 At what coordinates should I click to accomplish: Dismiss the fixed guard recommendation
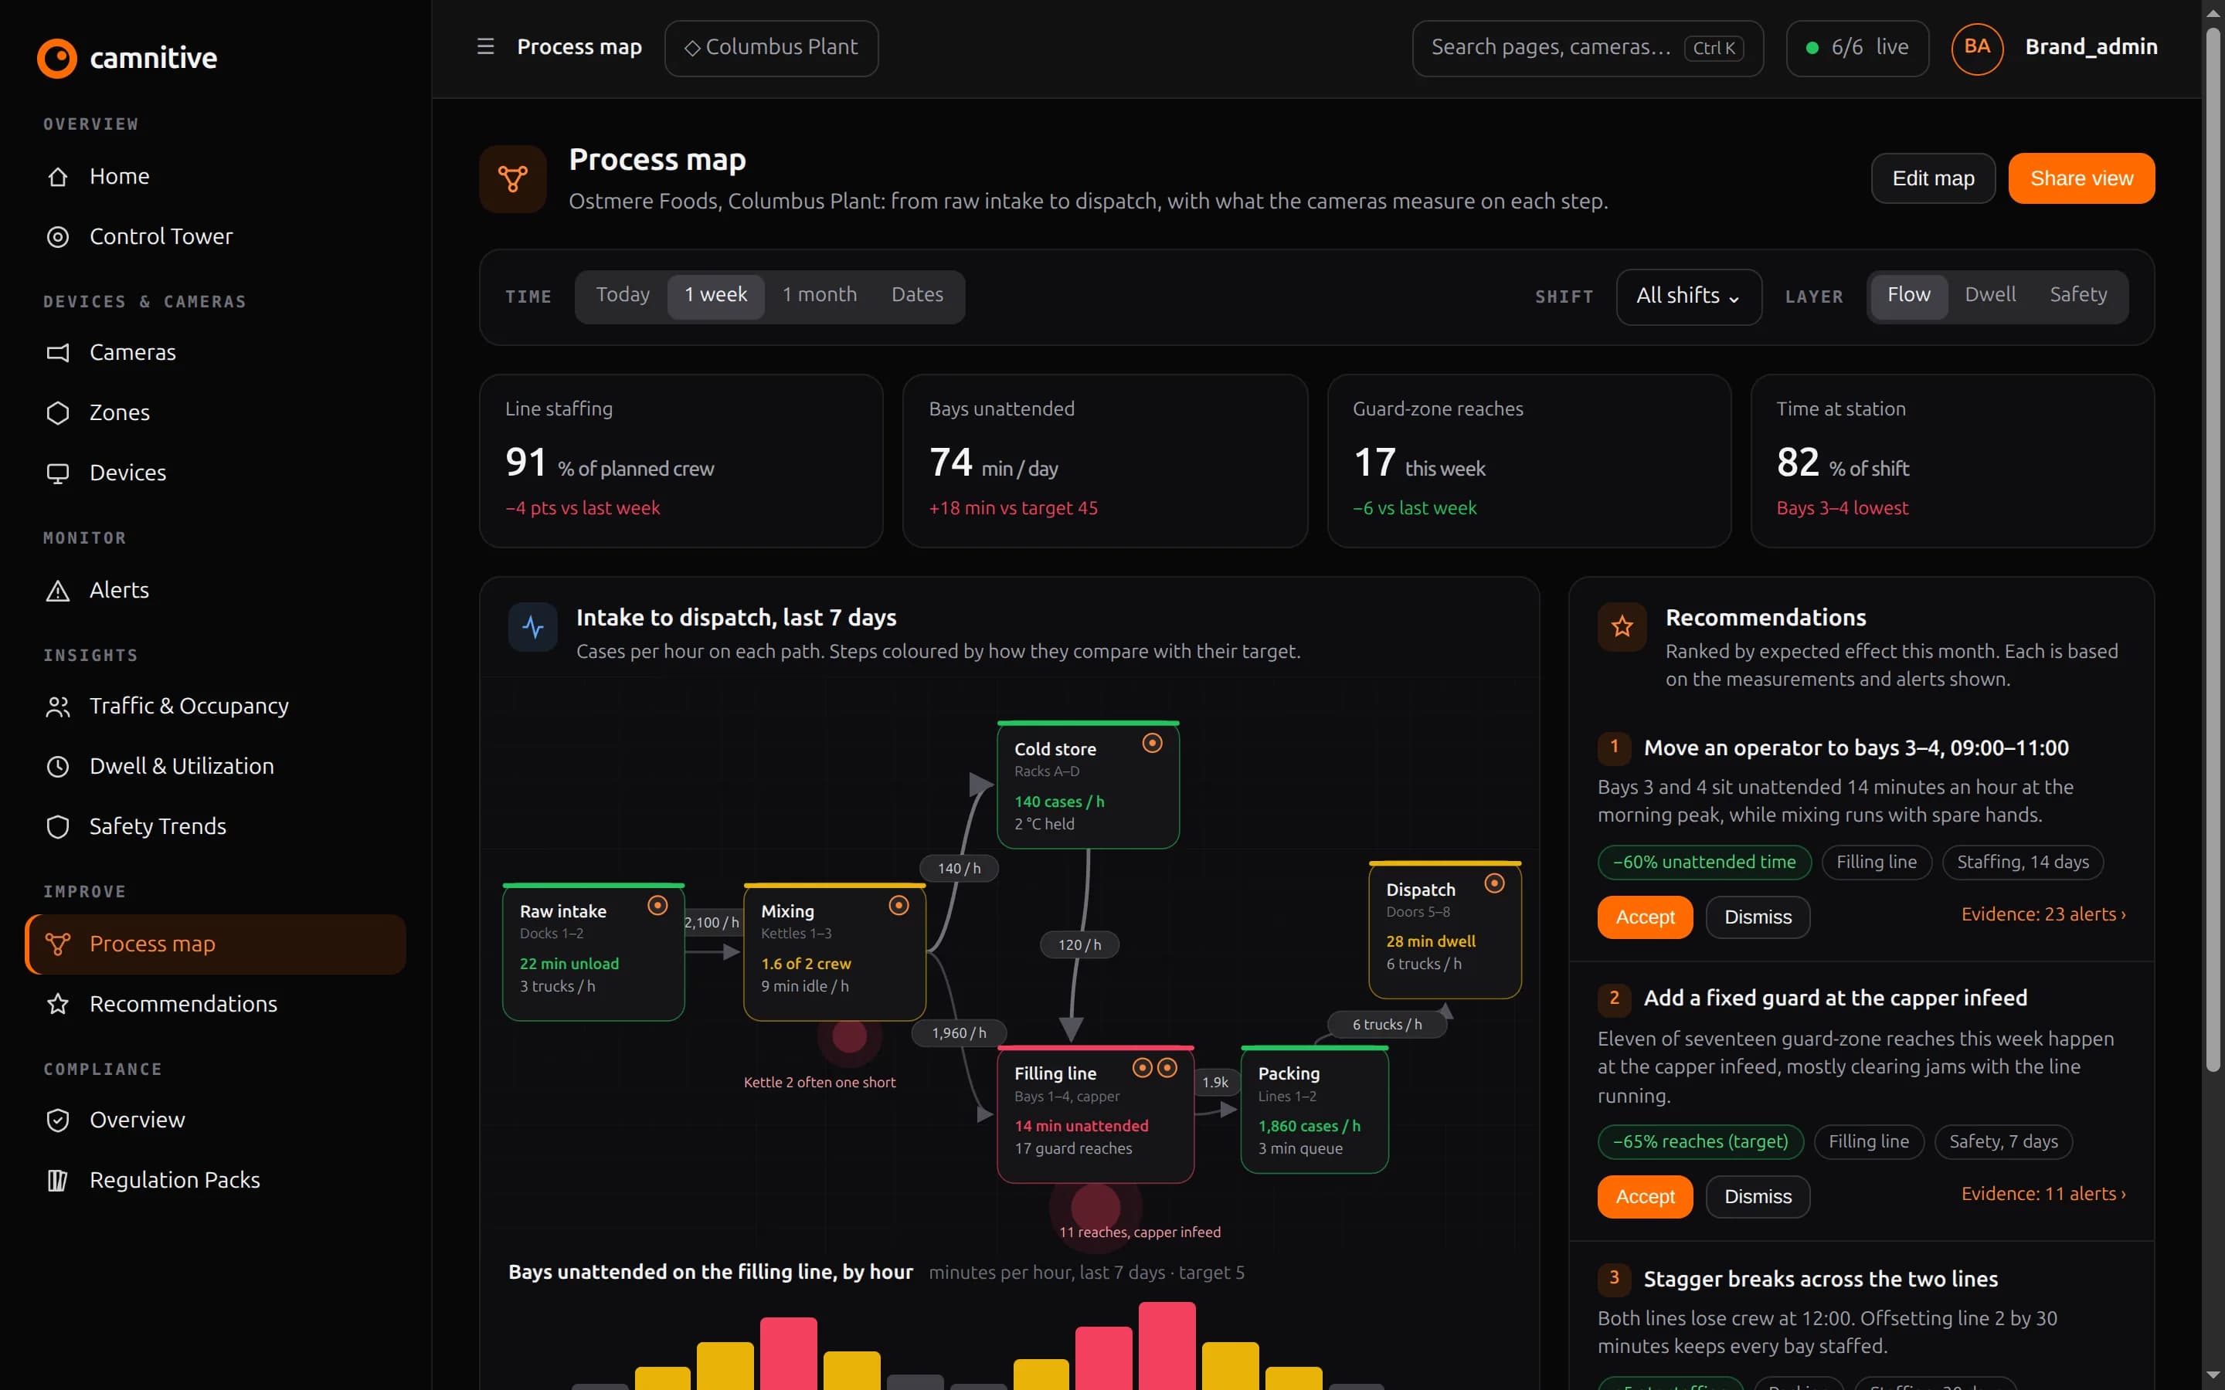click(x=1757, y=1196)
